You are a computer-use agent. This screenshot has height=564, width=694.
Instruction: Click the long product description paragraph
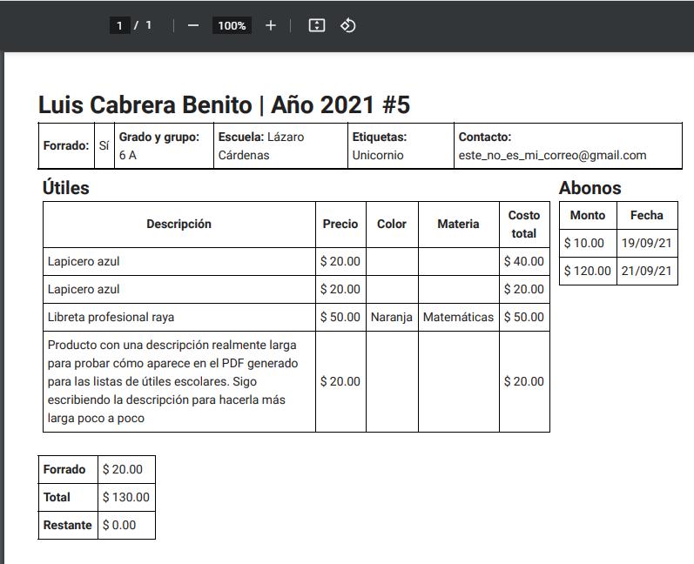[x=172, y=381]
